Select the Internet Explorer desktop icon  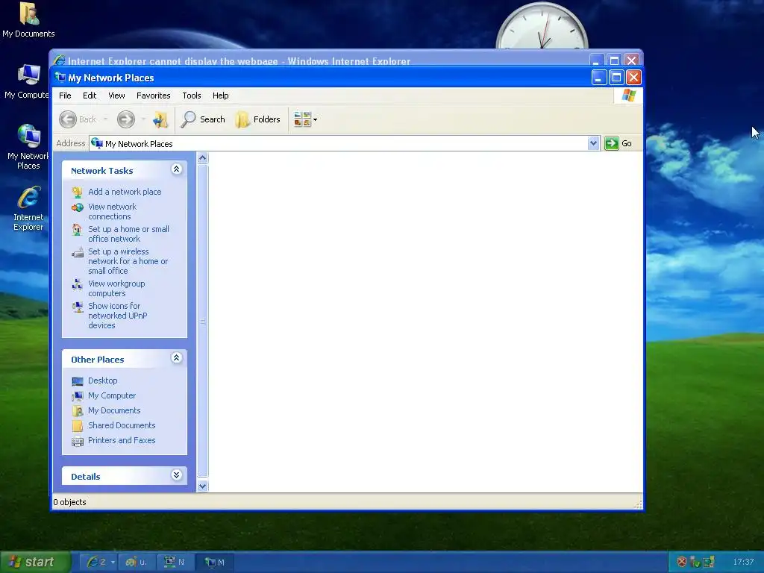28,207
